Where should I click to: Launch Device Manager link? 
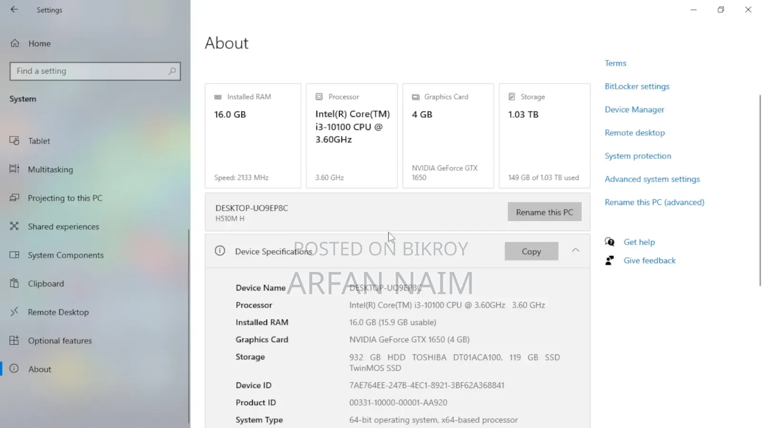(x=634, y=109)
